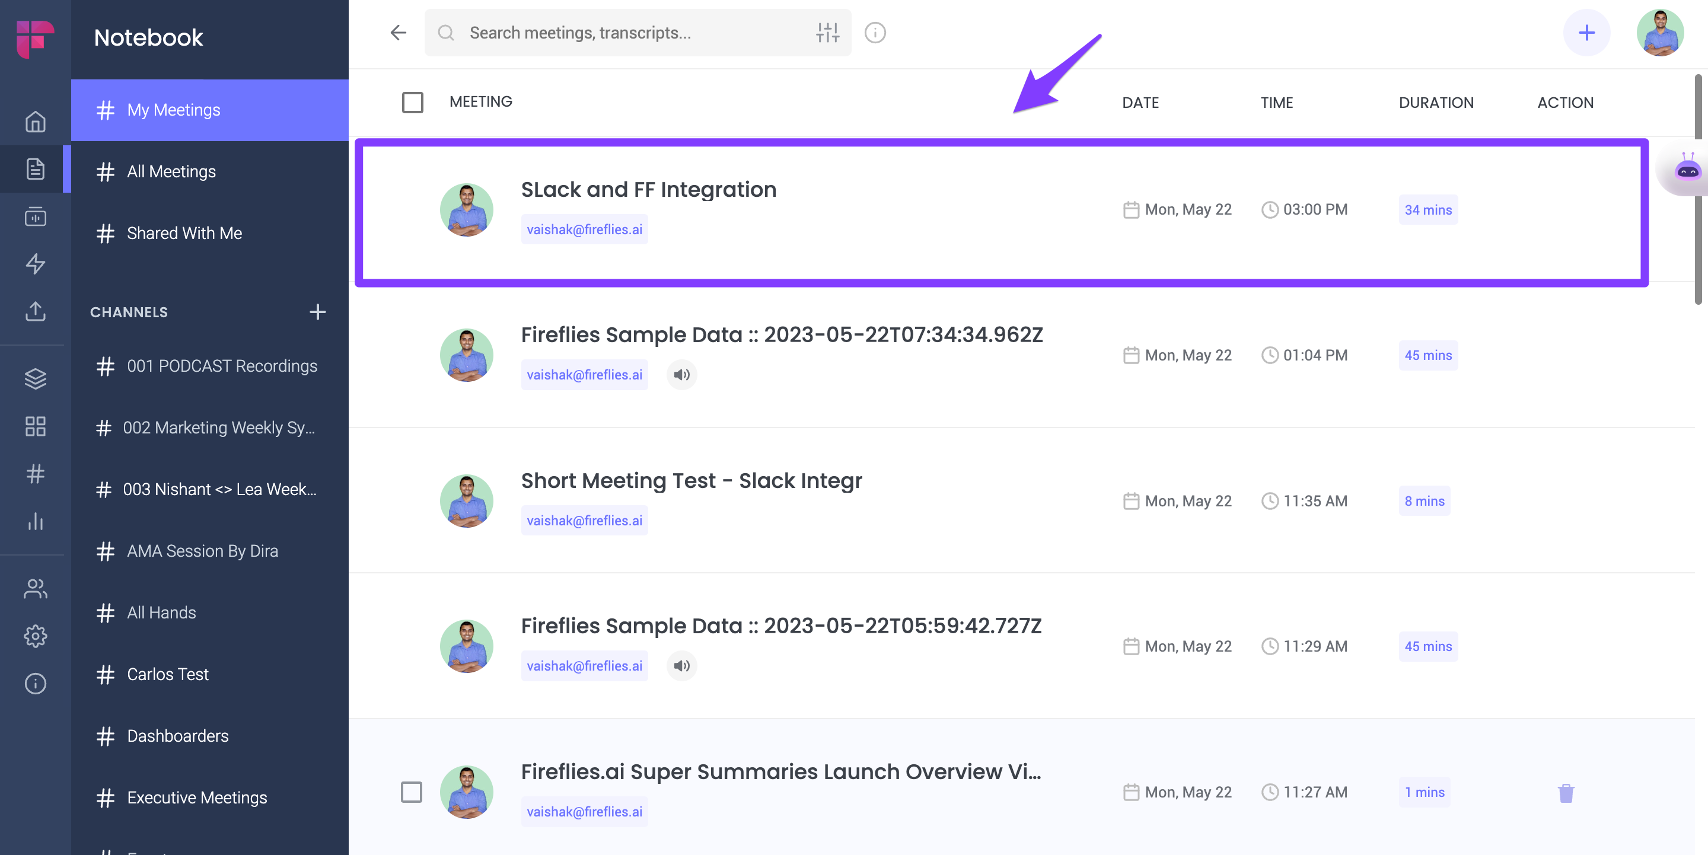
Task: Click the 34 mins duration badge
Action: (x=1428, y=209)
